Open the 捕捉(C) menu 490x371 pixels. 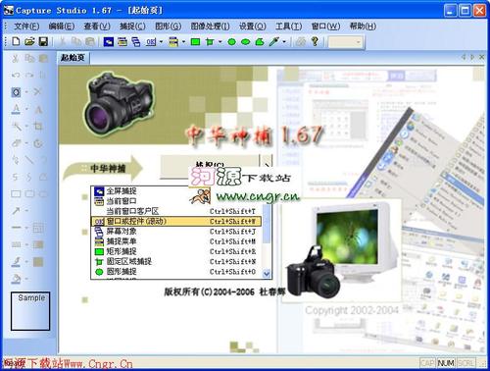point(132,26)
